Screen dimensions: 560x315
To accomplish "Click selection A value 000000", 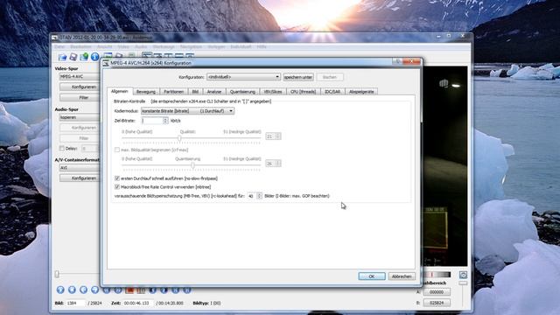I will click(437, 291).
